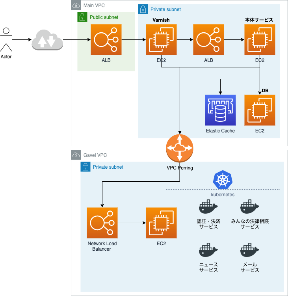Click the 認証・決済サービス label
Screen dimensions: 288x296
[208, 224]
